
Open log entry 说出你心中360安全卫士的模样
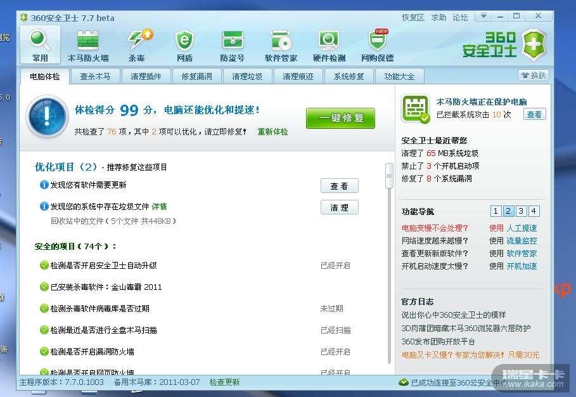pos(454,315)
